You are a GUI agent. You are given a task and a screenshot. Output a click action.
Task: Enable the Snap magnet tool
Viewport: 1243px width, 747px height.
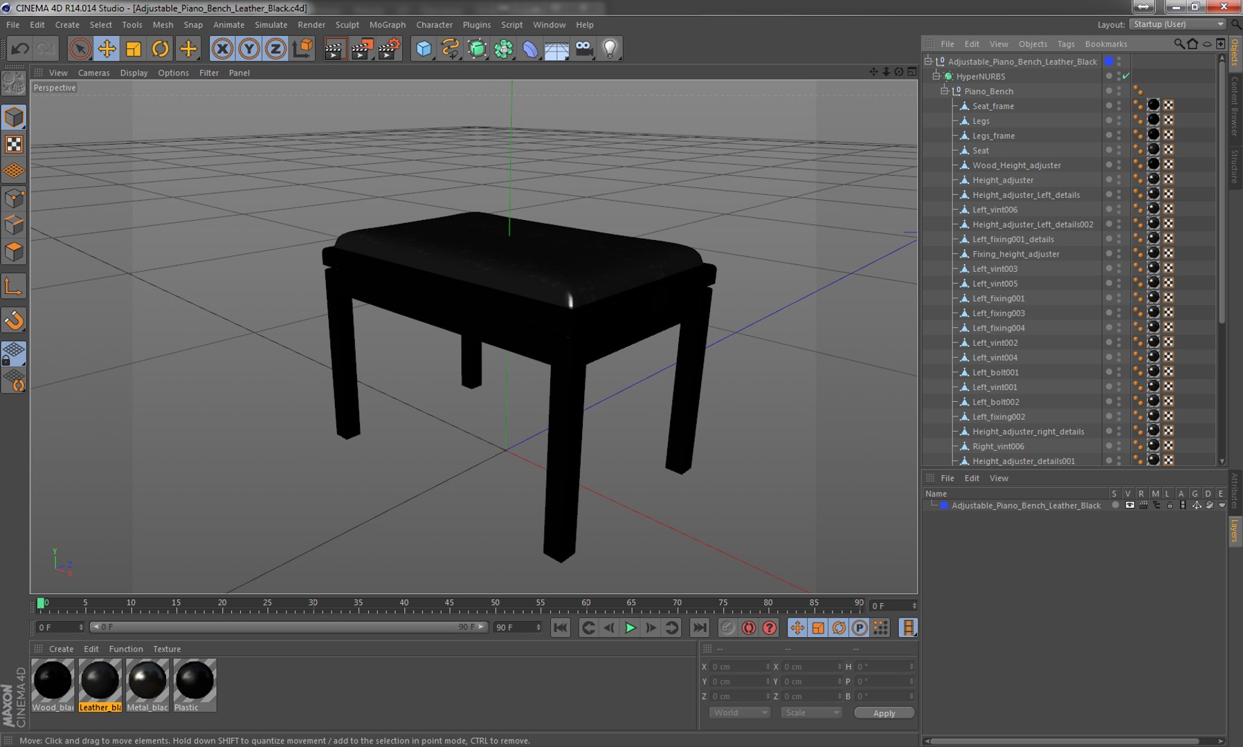tap(14, 320)
